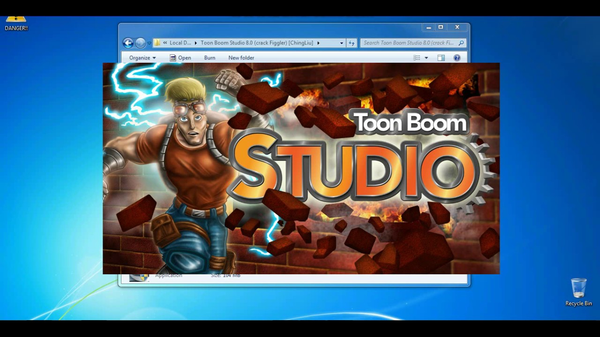Toggle the preview pane button

click(x=441, y=58)
